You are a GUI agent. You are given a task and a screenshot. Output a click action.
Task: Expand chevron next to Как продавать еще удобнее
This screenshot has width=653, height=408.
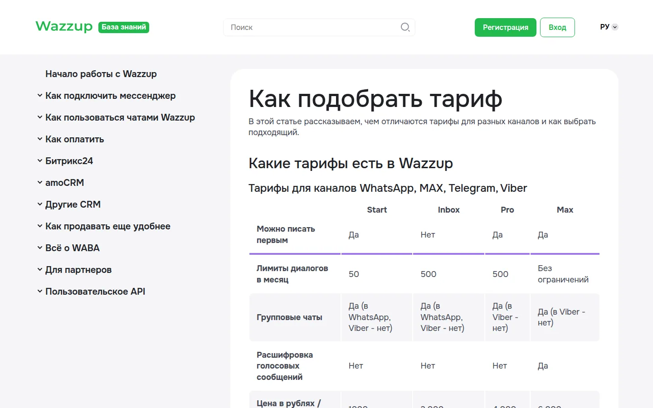pos(40,226)
